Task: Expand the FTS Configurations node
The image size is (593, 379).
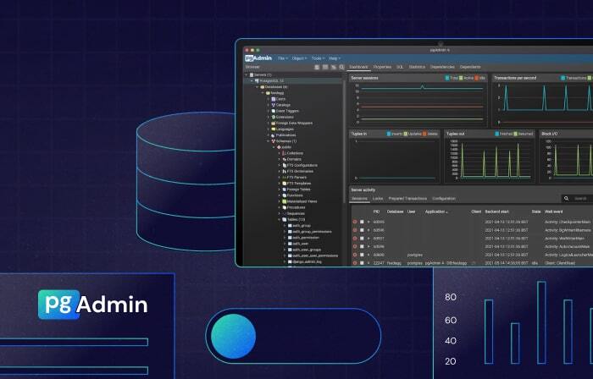Action: click(x=280, y=165)
